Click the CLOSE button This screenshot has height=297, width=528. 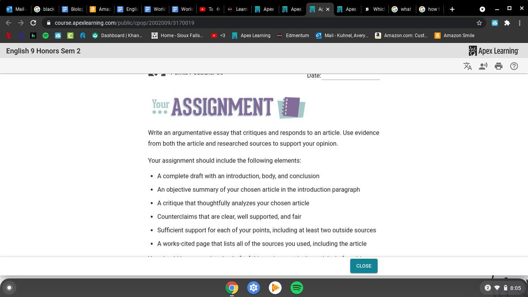coord(364,266)
